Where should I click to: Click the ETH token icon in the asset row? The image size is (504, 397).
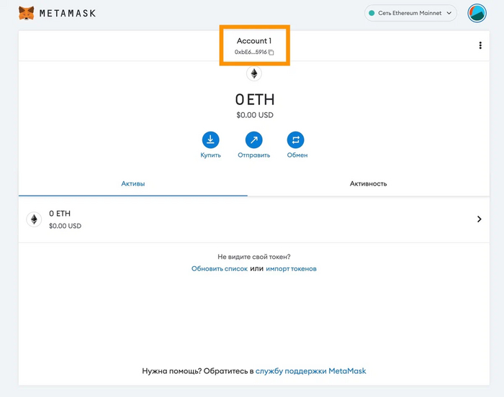tap(34, 219)
